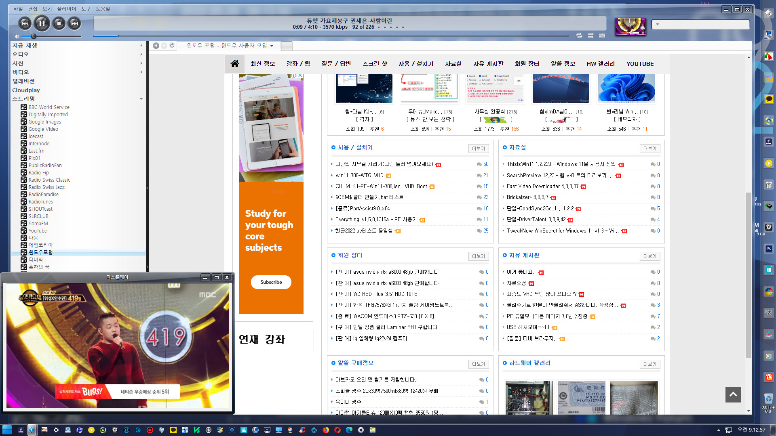Open the 편집 menu
This screenshot has height=436, width=776.
[32, 9]
